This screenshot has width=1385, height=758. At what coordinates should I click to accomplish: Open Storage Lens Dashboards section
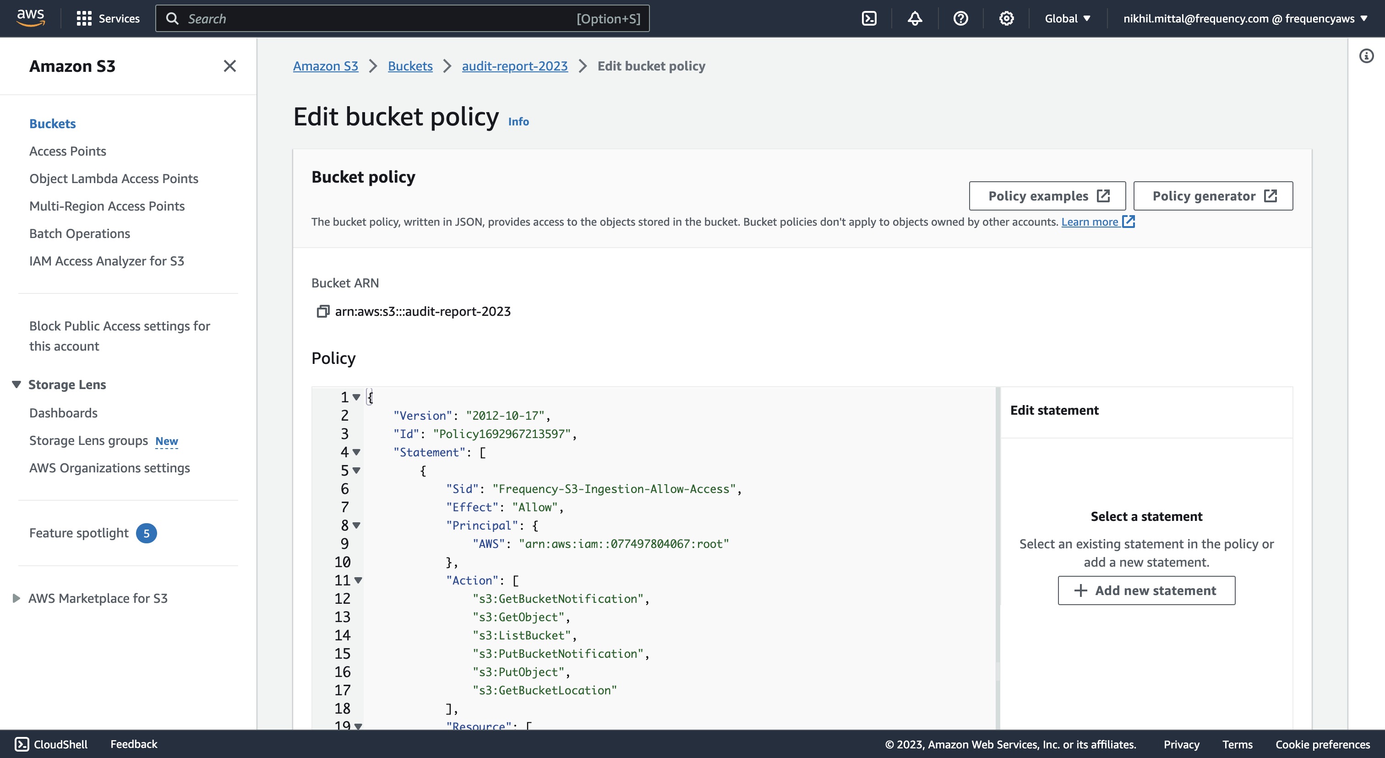pyautogui.click(x=63, y=411)
